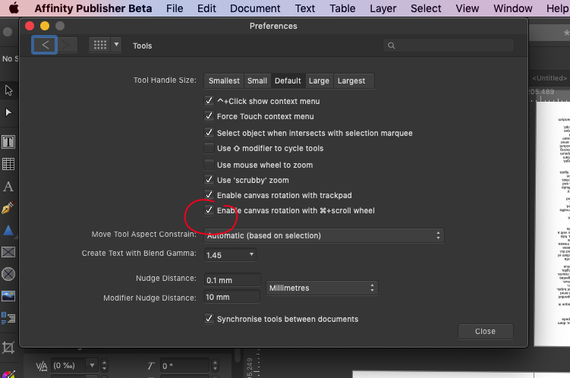Click the Modifier Nudge Distance field
Screen dimensions: 570x378
point(232,297)
